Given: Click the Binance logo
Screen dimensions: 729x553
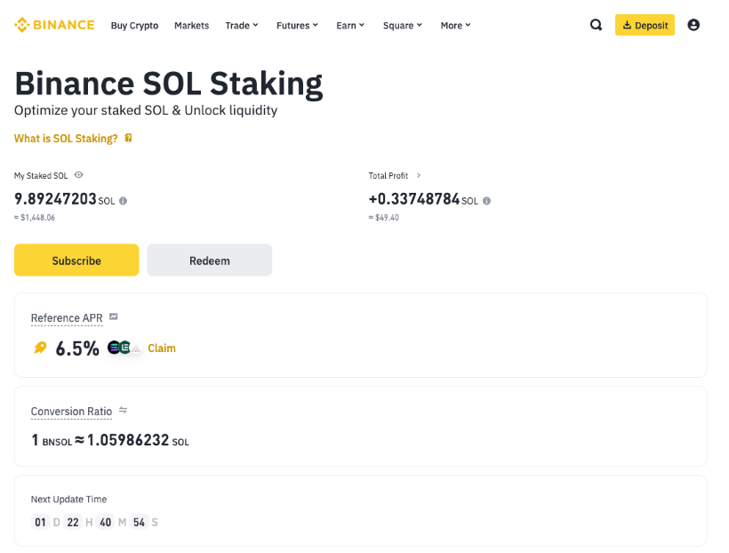Looking at the screenshot, I should tap(54, 25).
